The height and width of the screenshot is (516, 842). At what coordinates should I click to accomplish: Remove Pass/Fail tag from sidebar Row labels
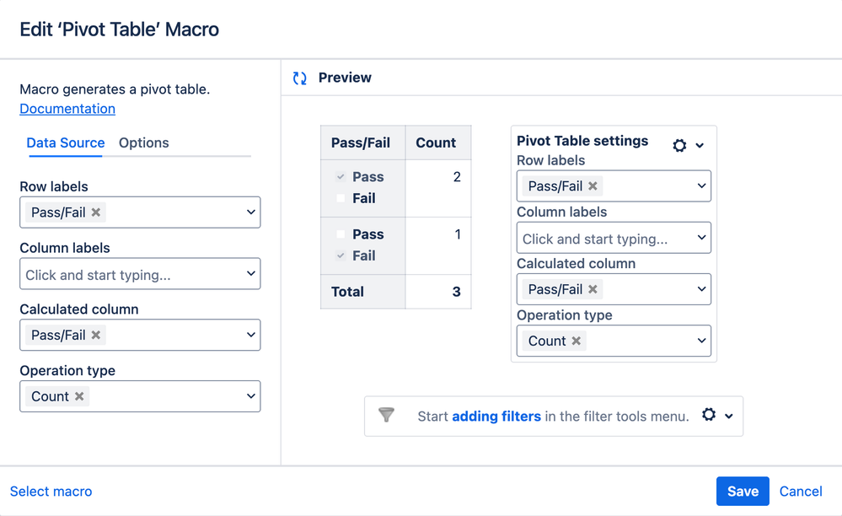click(96, 212)
